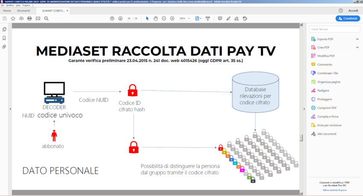This screenshot has width=363, height=196.
Task: Click the stamp tool icon in toolbar
Action: 245,18
